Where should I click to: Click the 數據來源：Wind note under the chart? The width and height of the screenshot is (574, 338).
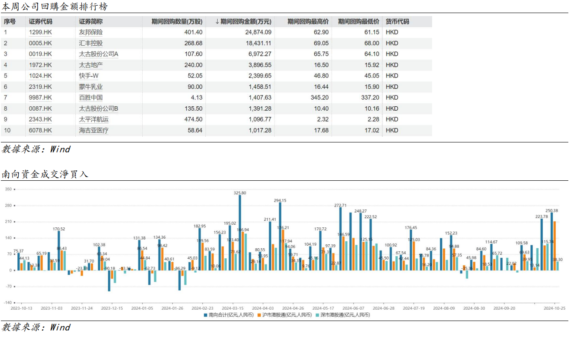pyautogui.click(x=36, y=327)
